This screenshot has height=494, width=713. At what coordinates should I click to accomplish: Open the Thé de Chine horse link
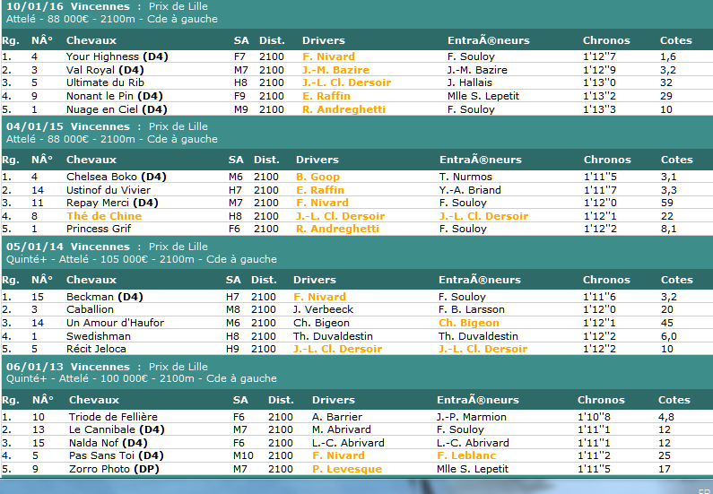[x=104, y=216]
